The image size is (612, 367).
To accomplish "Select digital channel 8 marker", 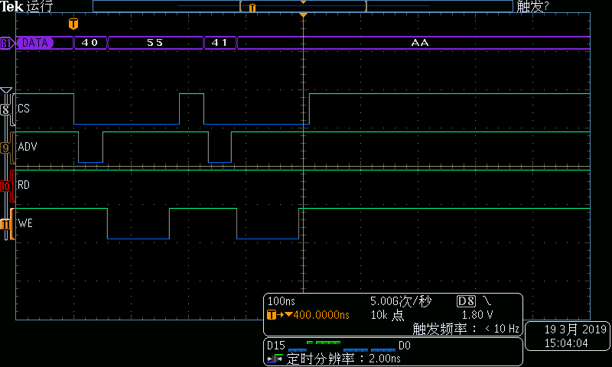I will [5, 109].
